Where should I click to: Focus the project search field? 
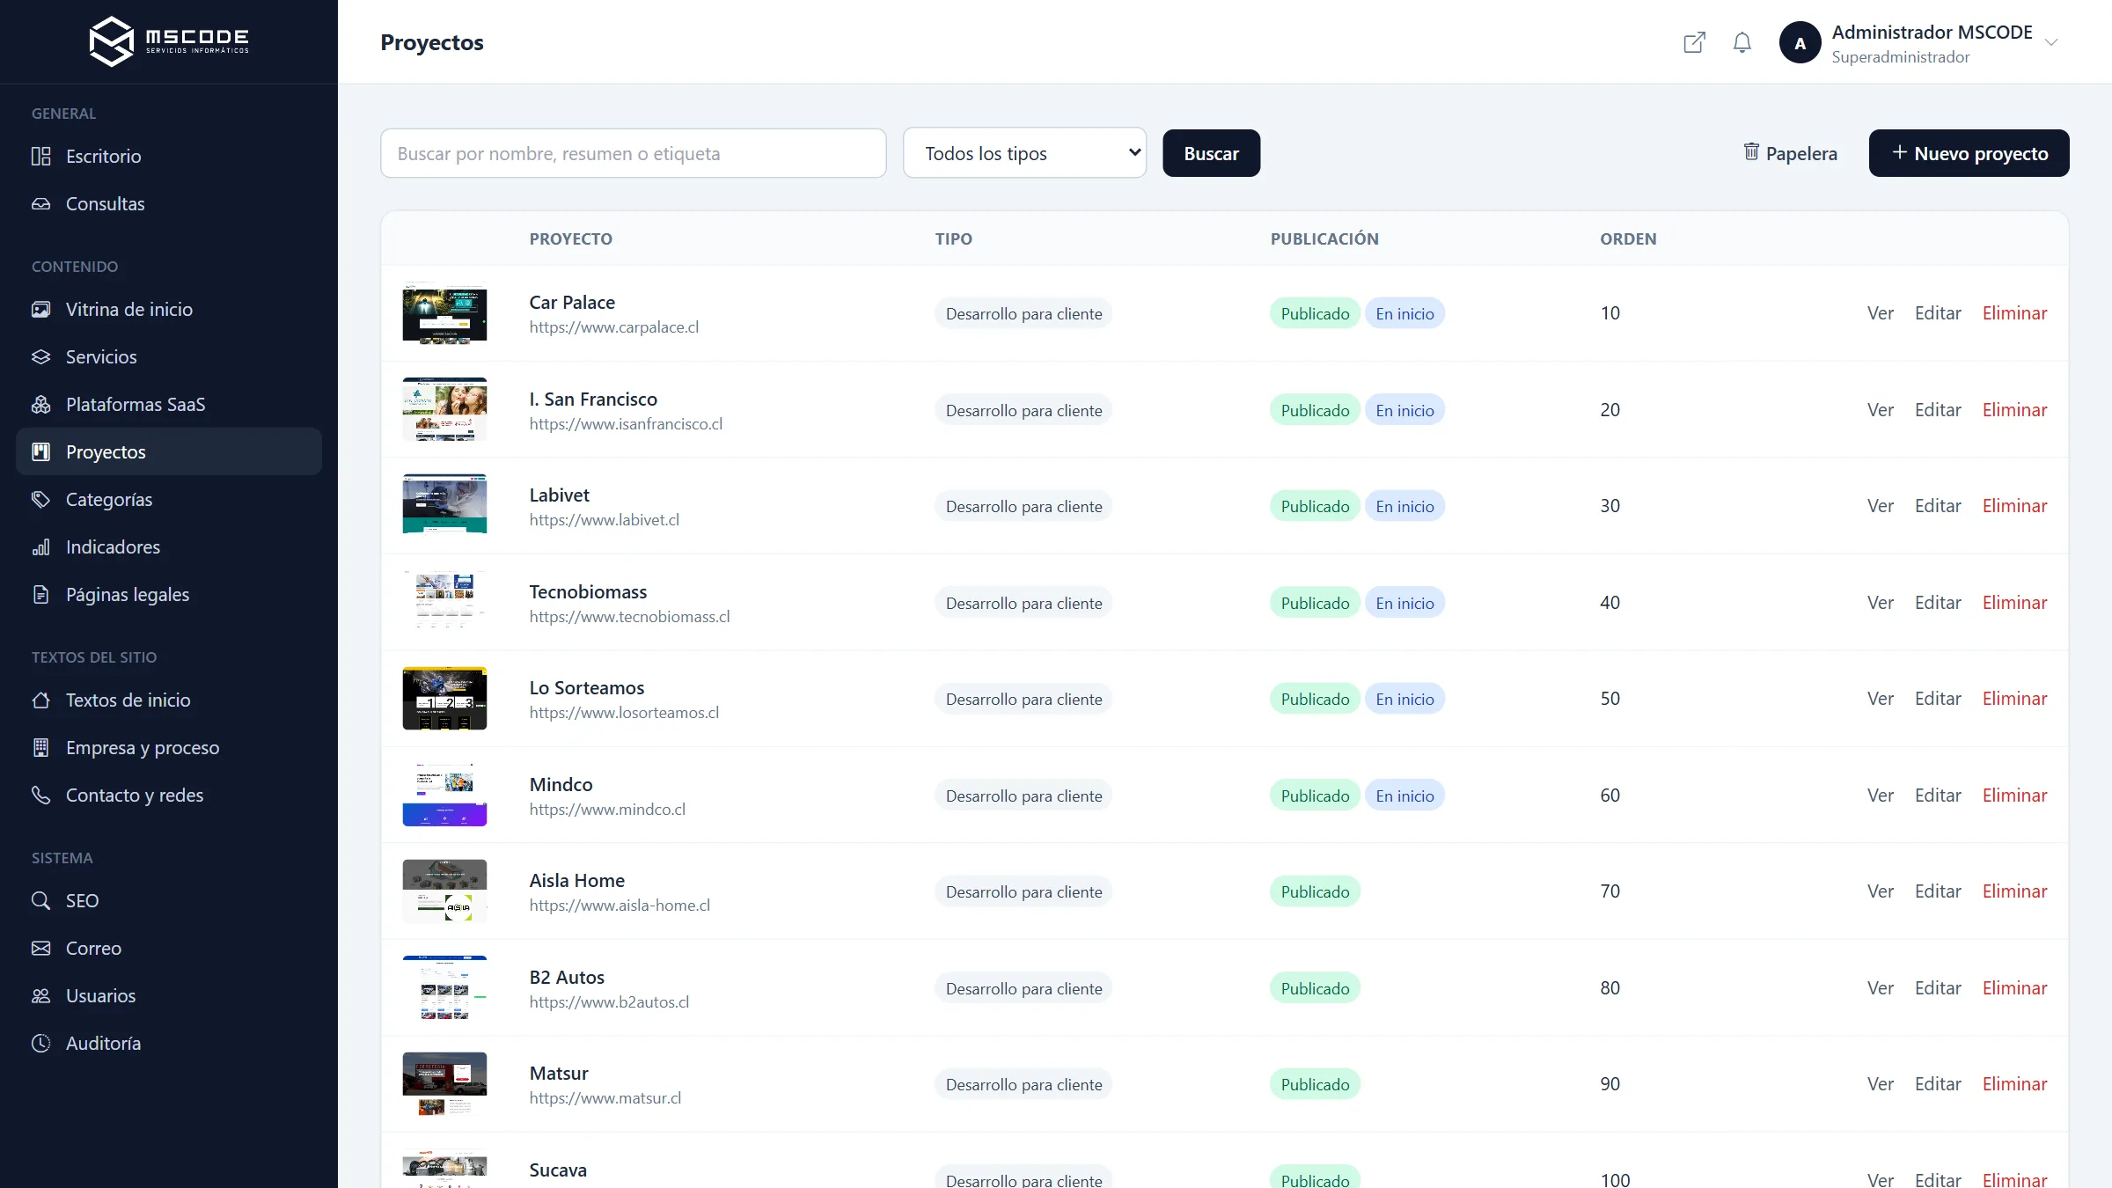click(633, 153)
